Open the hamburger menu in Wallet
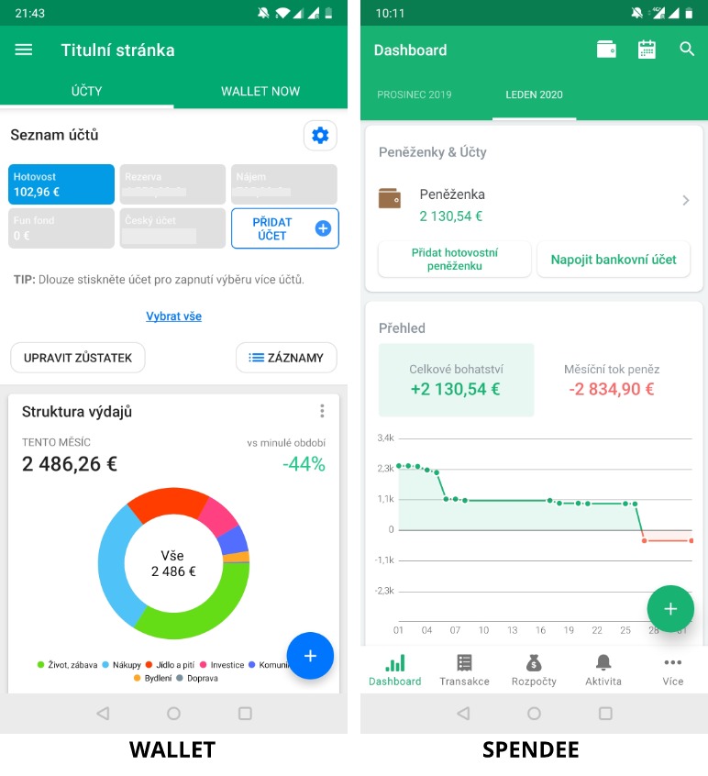The height and width of the screenshot is (776, 708). (23, 50)
